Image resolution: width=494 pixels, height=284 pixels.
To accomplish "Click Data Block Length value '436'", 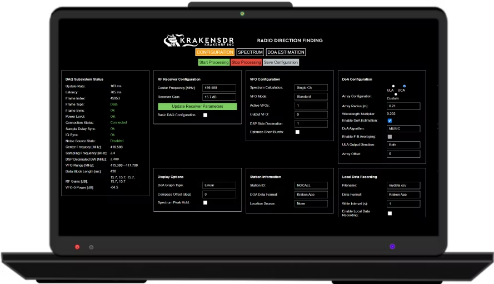I will 113,172.
